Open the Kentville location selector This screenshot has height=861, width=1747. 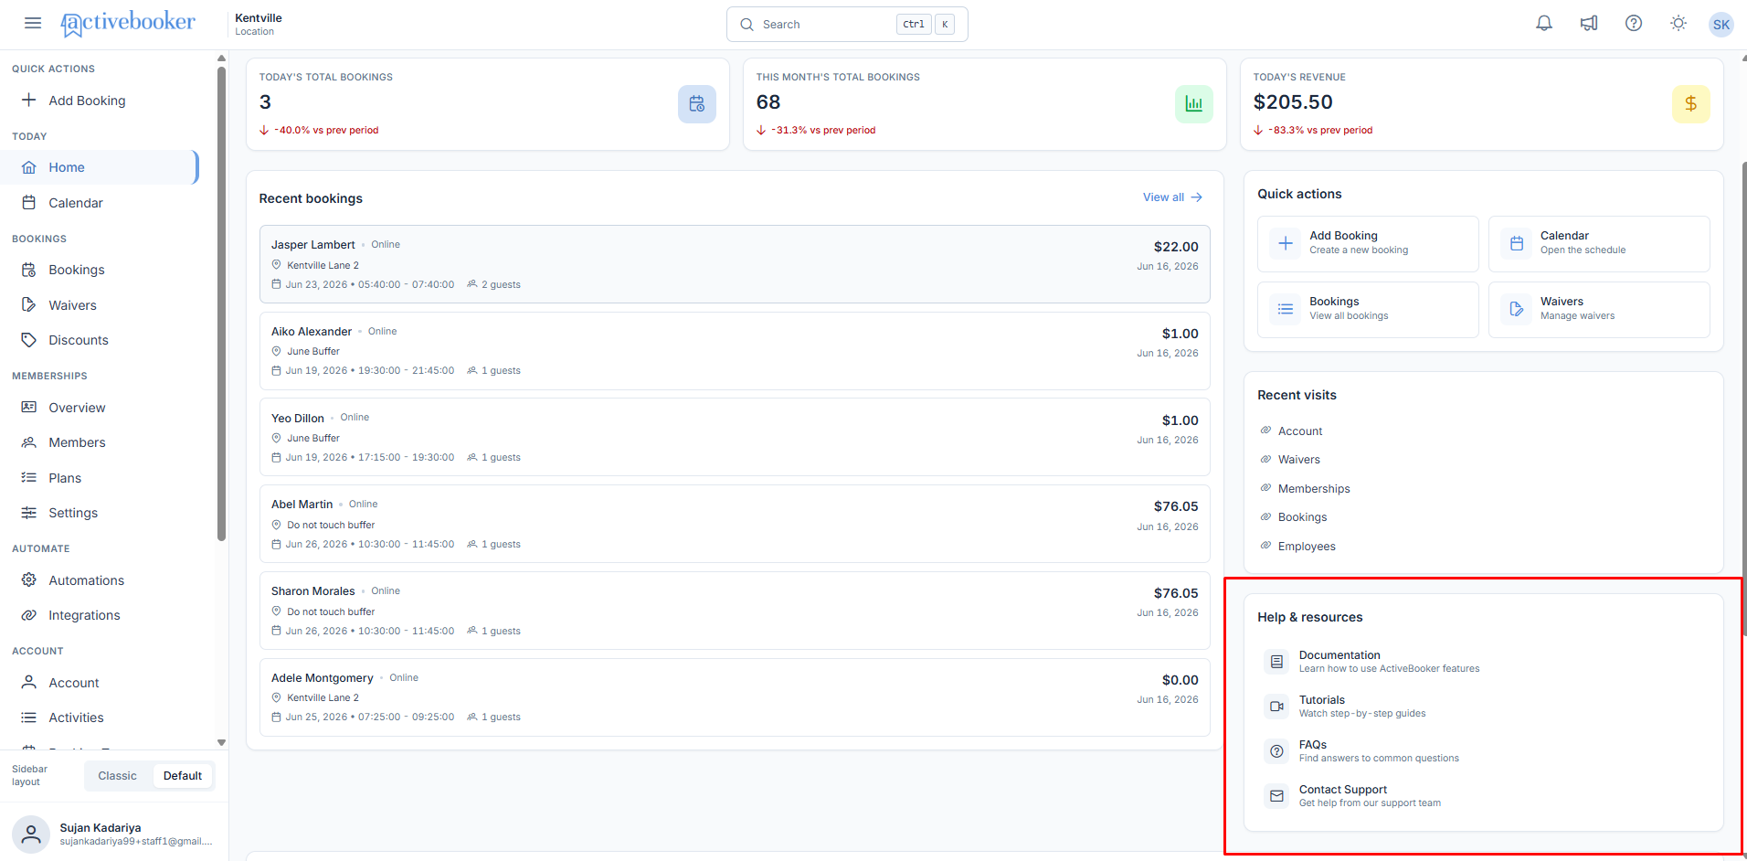[259, 24]
